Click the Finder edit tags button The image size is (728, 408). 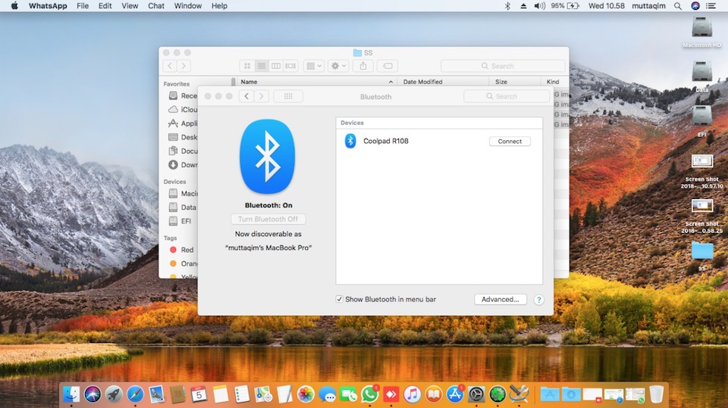click(388, 66)
